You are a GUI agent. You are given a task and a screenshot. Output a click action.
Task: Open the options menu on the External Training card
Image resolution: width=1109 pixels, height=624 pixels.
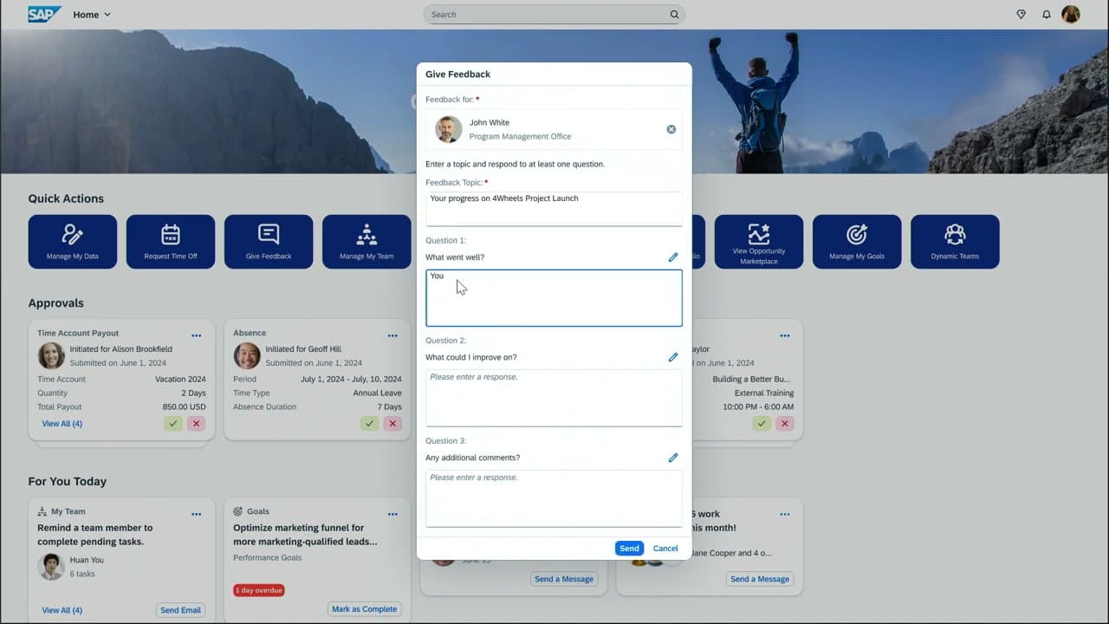coord(785,335)
